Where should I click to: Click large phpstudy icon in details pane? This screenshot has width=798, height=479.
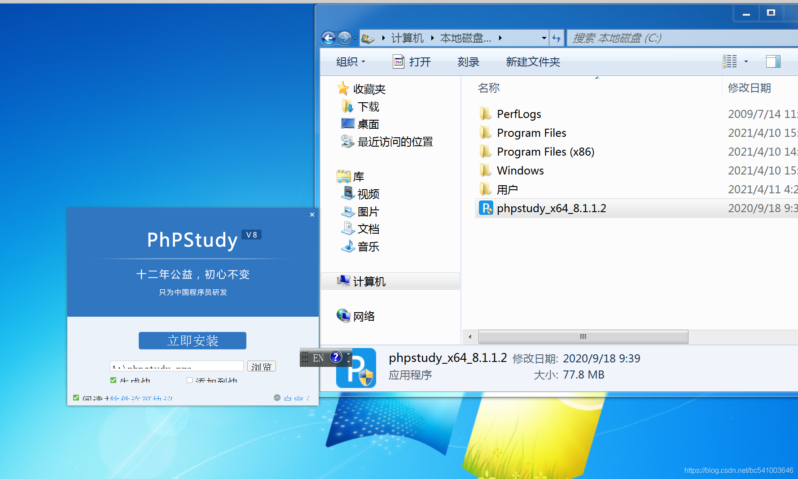(x=356, y=368)
